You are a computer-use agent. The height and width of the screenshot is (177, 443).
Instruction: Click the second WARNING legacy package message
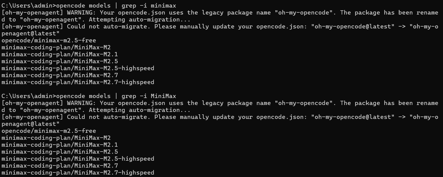220,107
